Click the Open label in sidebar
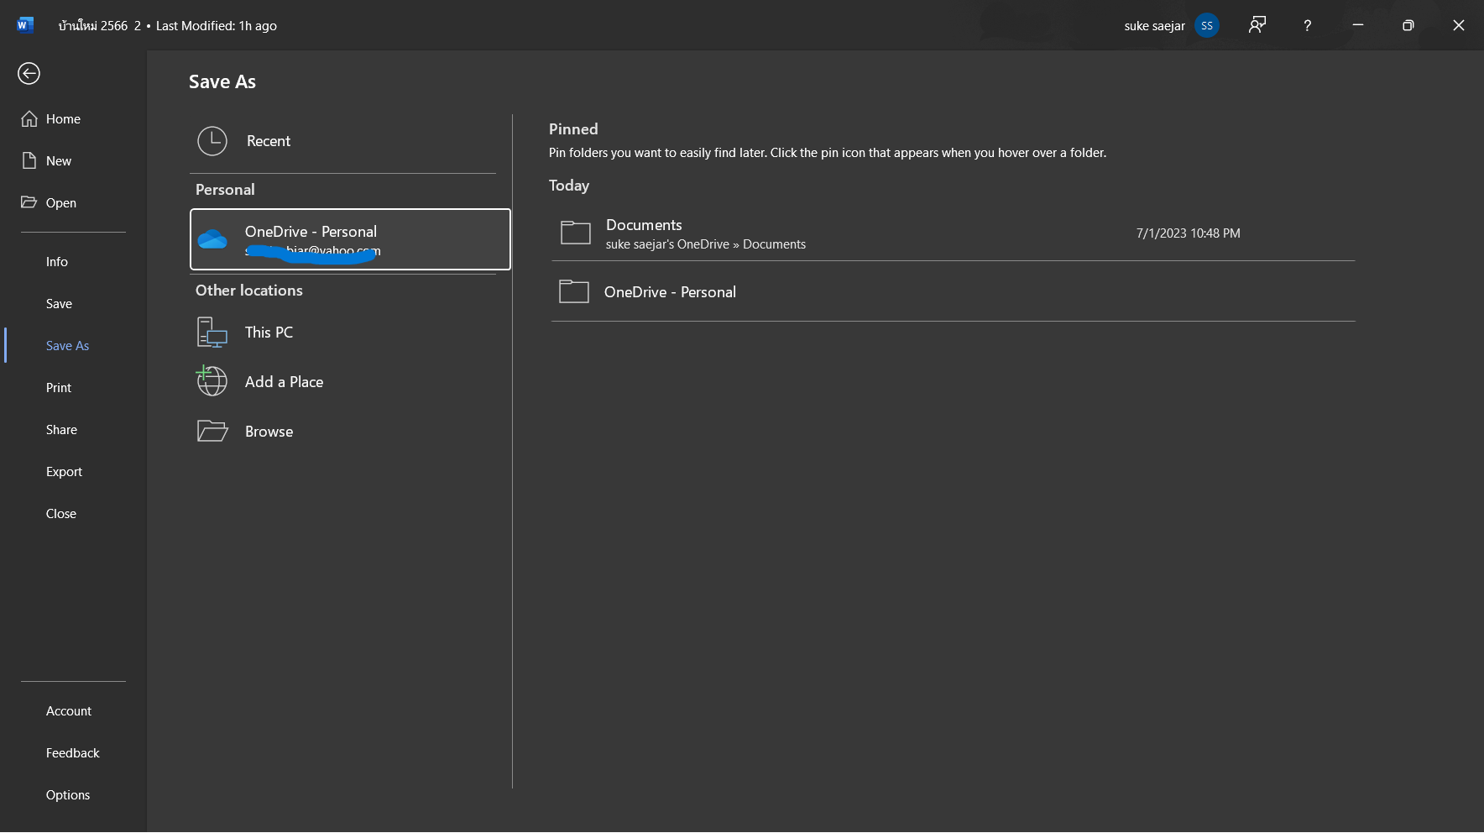This screenshot has width=1484, height=833. point(61,203)
